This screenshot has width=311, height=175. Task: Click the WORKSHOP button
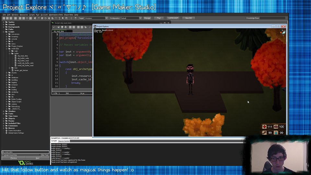tap(173, 18)
